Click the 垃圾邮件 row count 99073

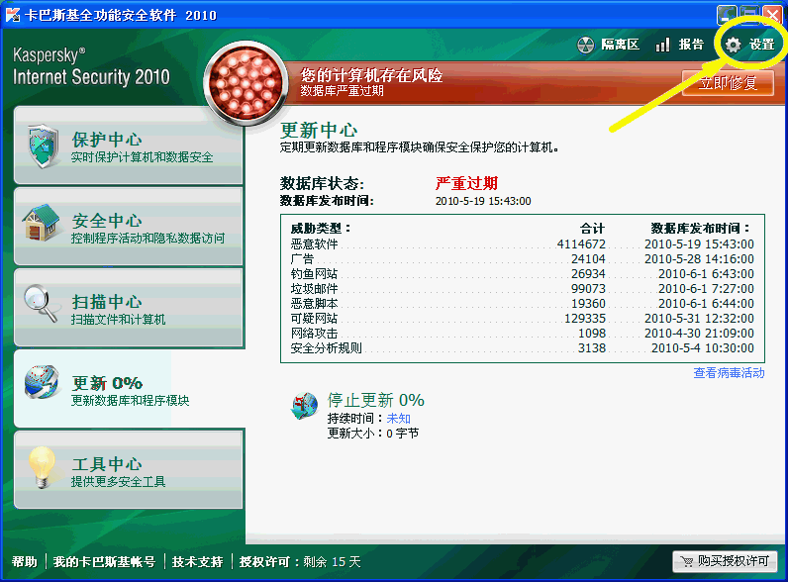(588, 288)
